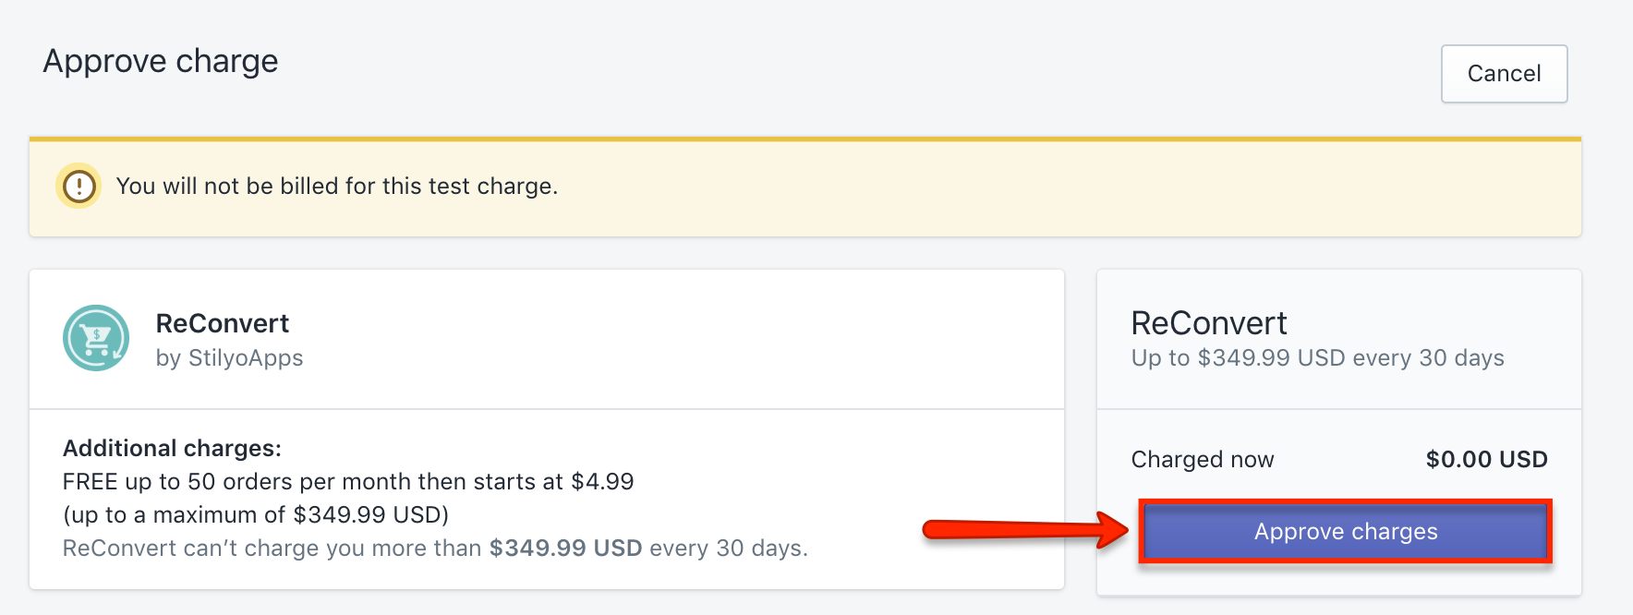Click the ReConvert heading in summary card
The image size is (1633, 615).
(1209, 323)
